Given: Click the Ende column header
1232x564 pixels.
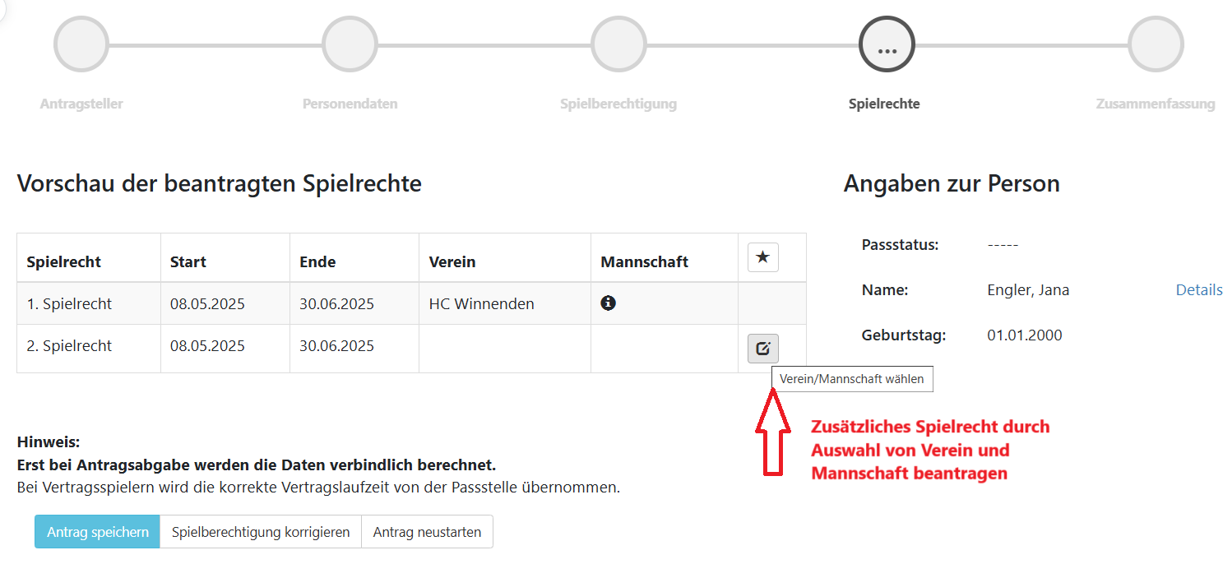Looking at the screenshot, I should coord(317,262).
